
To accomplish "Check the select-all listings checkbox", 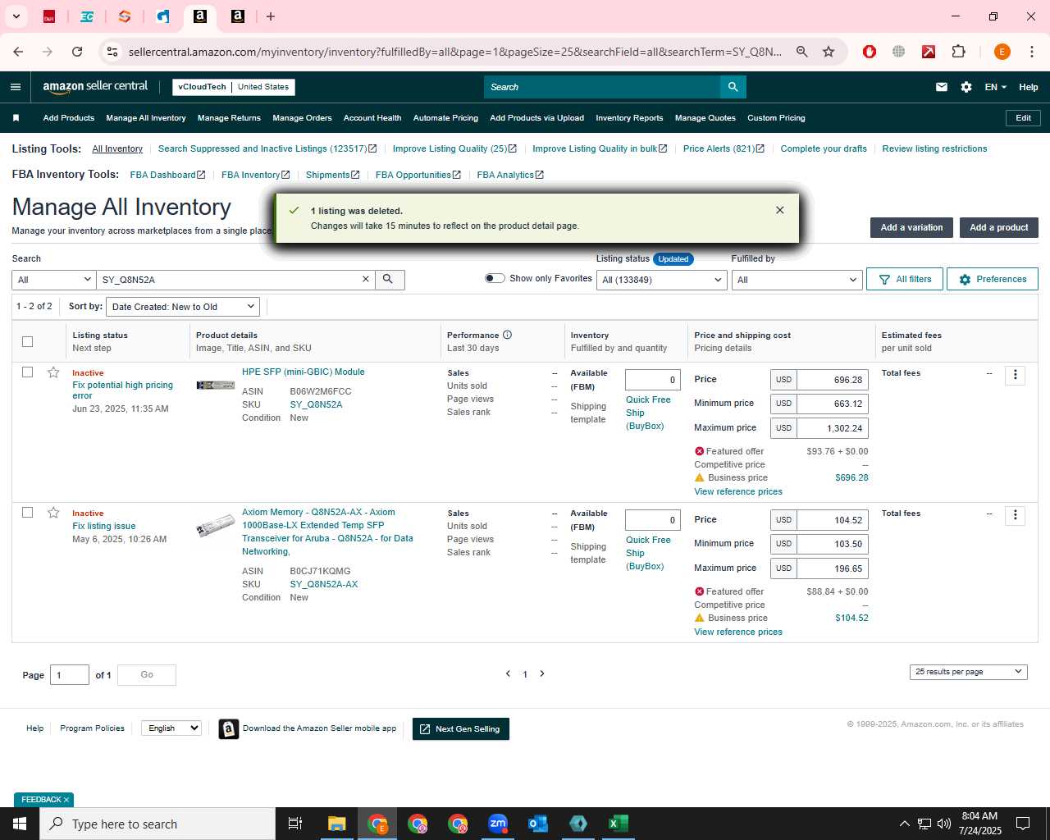I will (27, 341).
